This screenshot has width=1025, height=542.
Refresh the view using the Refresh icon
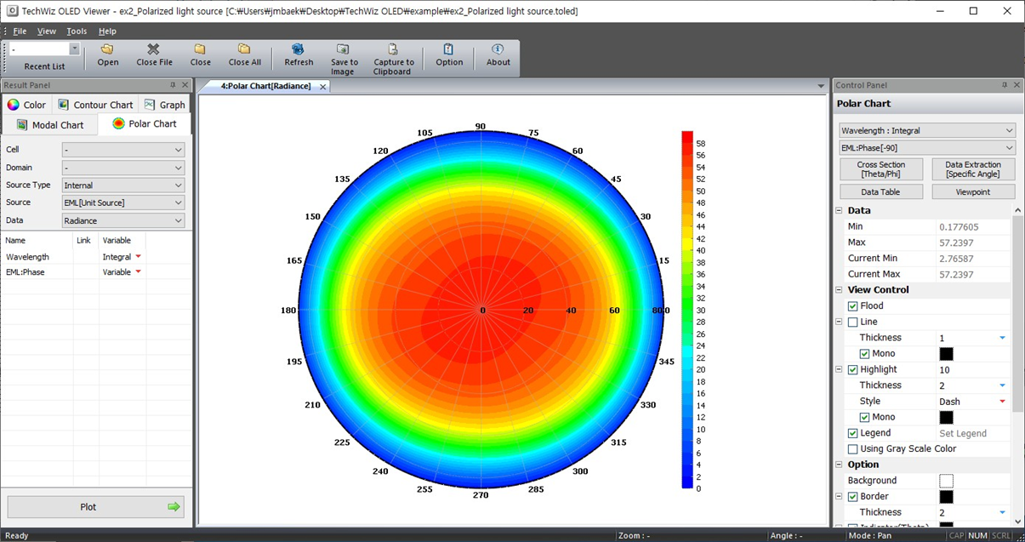[x=298, y=49]
